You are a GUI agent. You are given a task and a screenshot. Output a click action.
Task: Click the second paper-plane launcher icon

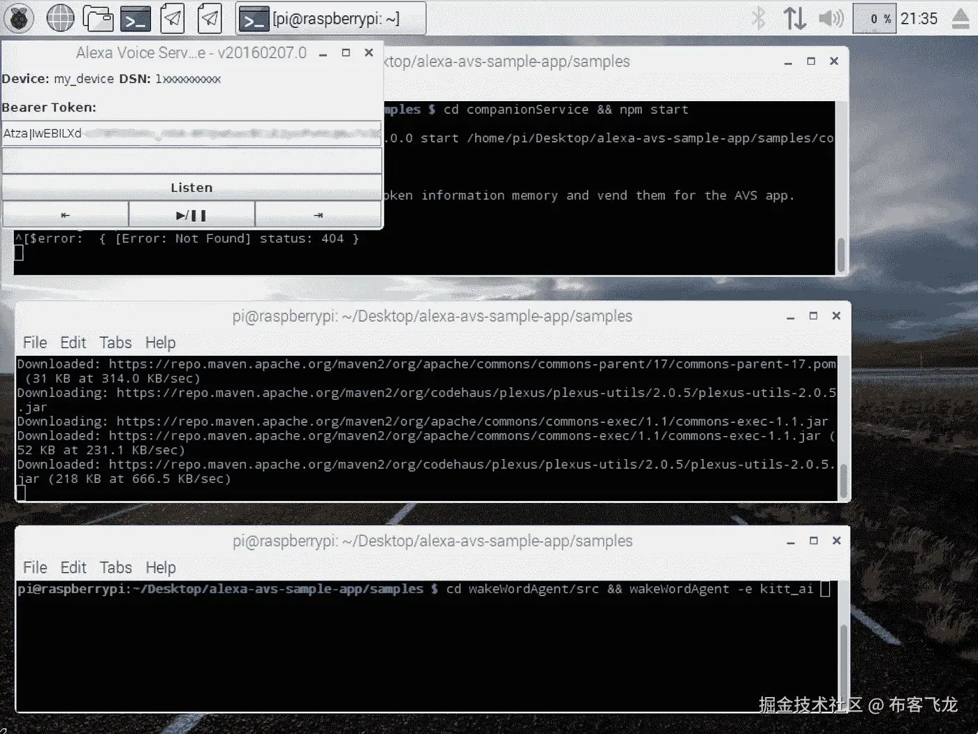pos(210,19)
